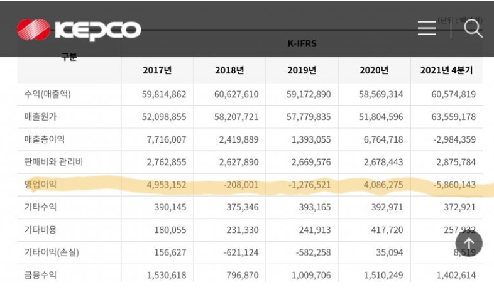This screenshot has width=494, height=292.
Task: Click the value 58,569,314
Action: pyautogui.click(x=381, y=94)
